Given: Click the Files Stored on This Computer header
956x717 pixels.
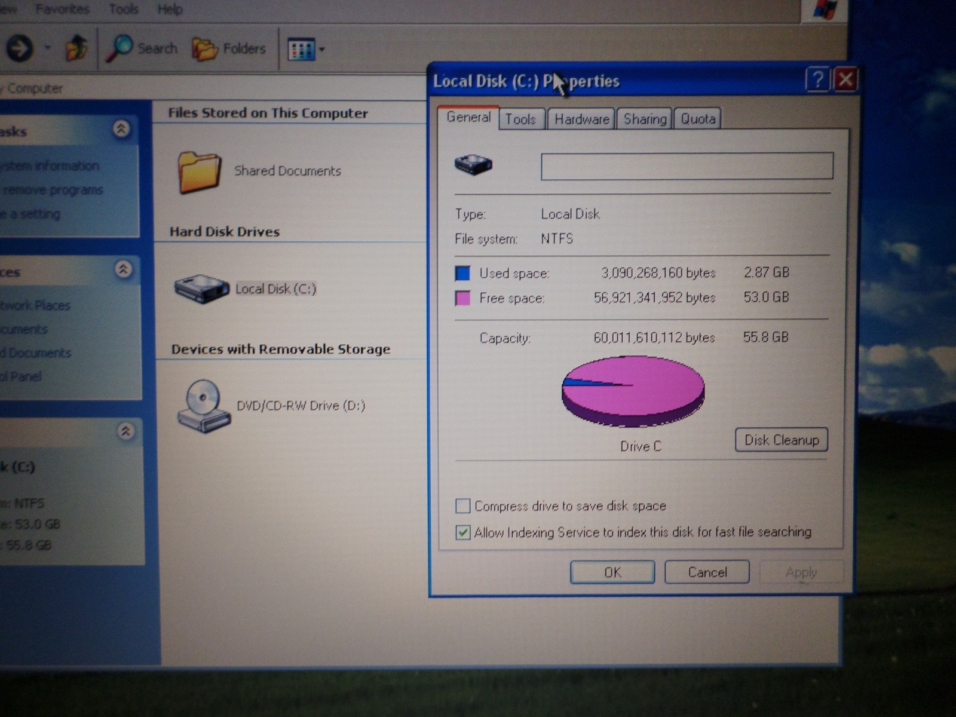Looking at the screenshot, I should pos(268,113).
